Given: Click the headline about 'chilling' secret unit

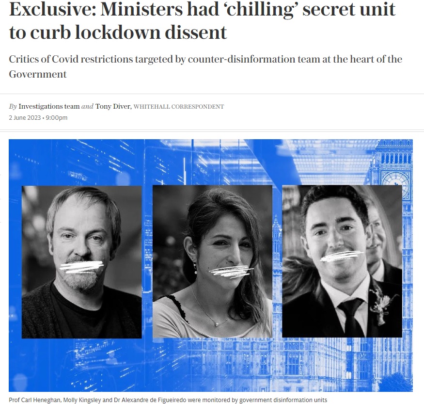Looking at the screenshot, I should tap(202, 20).
